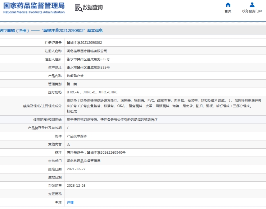Screen dimensions: 266x209
Task: Click the 型号规格 row label
Action: pos(55,92)
